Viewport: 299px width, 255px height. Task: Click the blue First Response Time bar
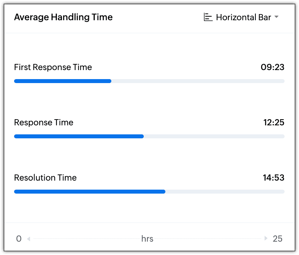pos(63,81)
